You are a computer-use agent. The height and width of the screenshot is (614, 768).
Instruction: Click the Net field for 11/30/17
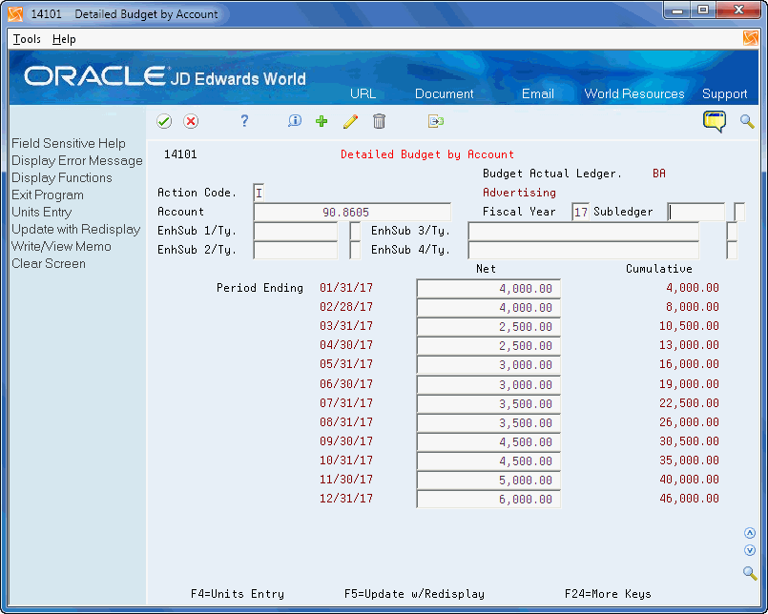488,481
